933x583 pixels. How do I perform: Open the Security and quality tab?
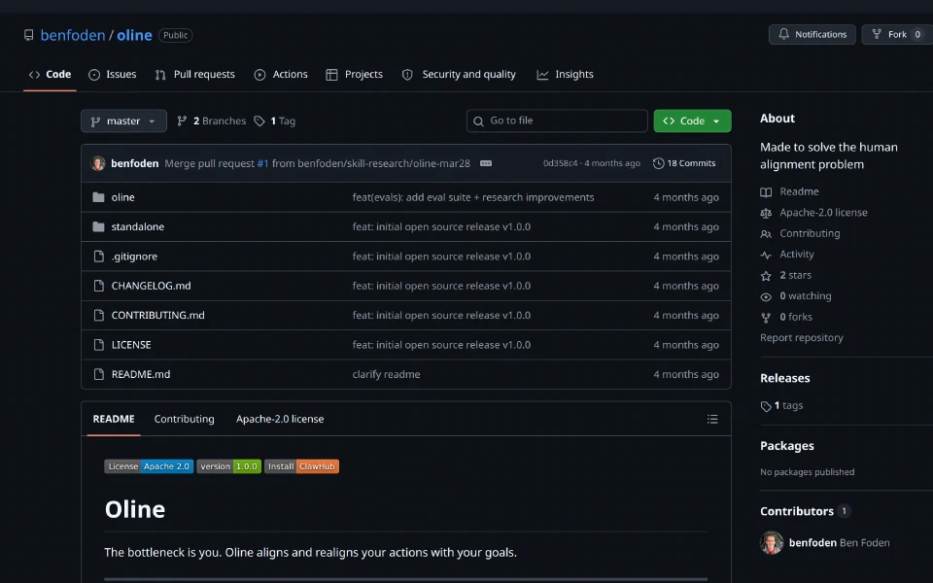click(459, 75)
